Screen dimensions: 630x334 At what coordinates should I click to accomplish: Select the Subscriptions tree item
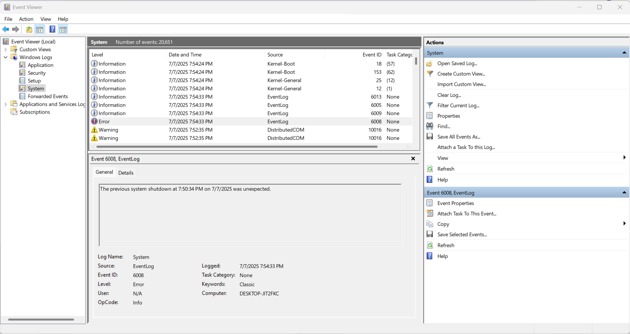pos(34,112)
